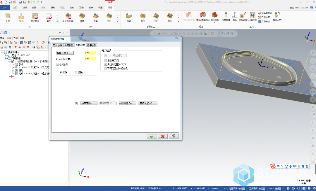Click the G1 post icon in toolpath manager
The height and width of the screenshot is (191, 316).
(34, 43)
